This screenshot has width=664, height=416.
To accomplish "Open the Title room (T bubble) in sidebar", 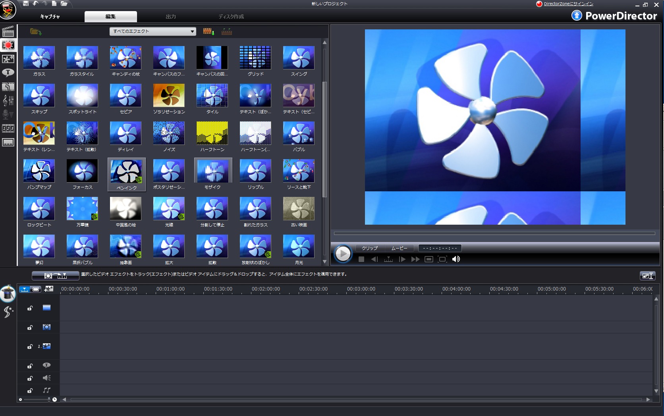I will [8, 73].
